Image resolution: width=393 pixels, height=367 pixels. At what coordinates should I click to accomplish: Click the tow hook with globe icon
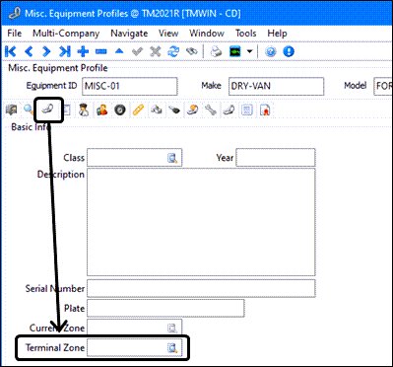point(192,110)
